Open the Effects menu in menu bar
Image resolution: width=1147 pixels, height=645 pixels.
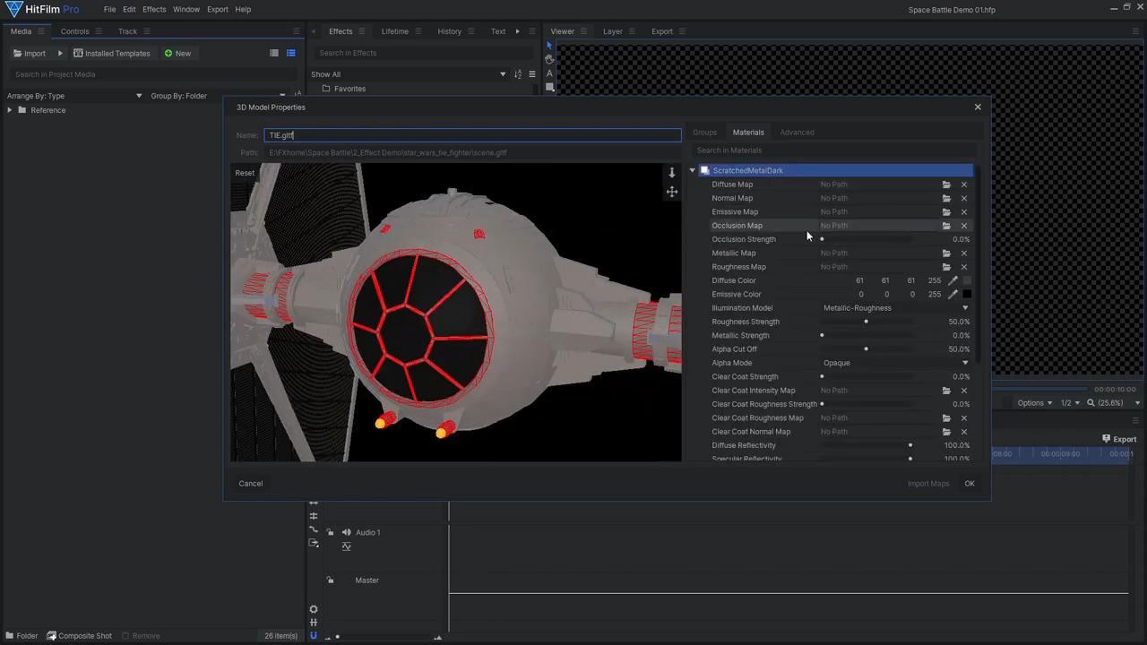pyautogui.click(x=154, y=9)
